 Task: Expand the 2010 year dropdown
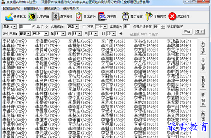(x=46, y=34)
